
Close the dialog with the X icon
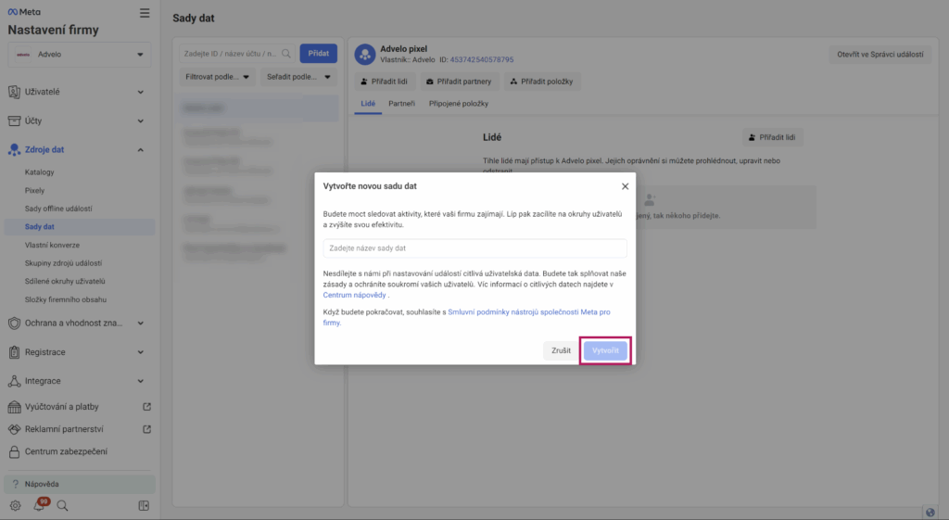coord(625,186)
